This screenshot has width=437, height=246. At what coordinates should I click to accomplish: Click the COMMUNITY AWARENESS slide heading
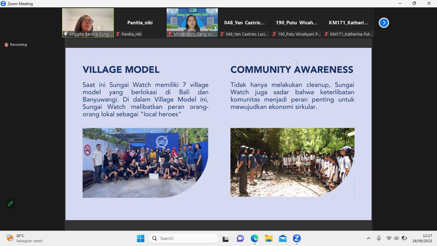[x=292, y=70]
